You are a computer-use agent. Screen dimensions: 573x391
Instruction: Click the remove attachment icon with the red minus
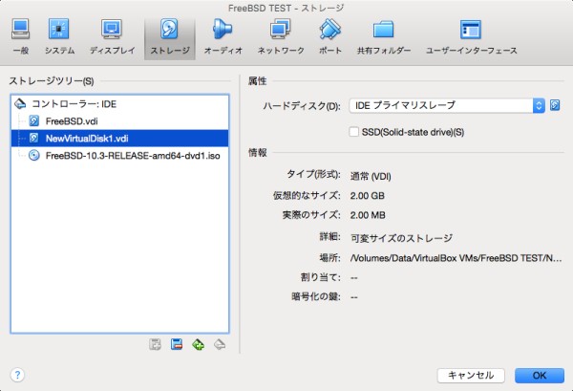pyautogui.click(x=177, y=344)
